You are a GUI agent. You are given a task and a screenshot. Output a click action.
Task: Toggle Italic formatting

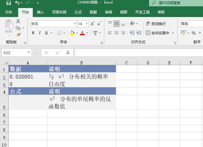click(40, 33)
